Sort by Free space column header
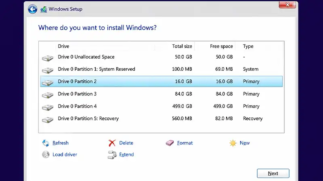This screenshot has width=323, height=181. pos(221,46)
